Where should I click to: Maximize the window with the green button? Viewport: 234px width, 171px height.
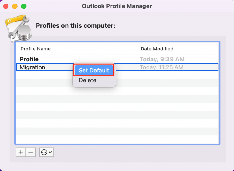(x=24, y=6)
